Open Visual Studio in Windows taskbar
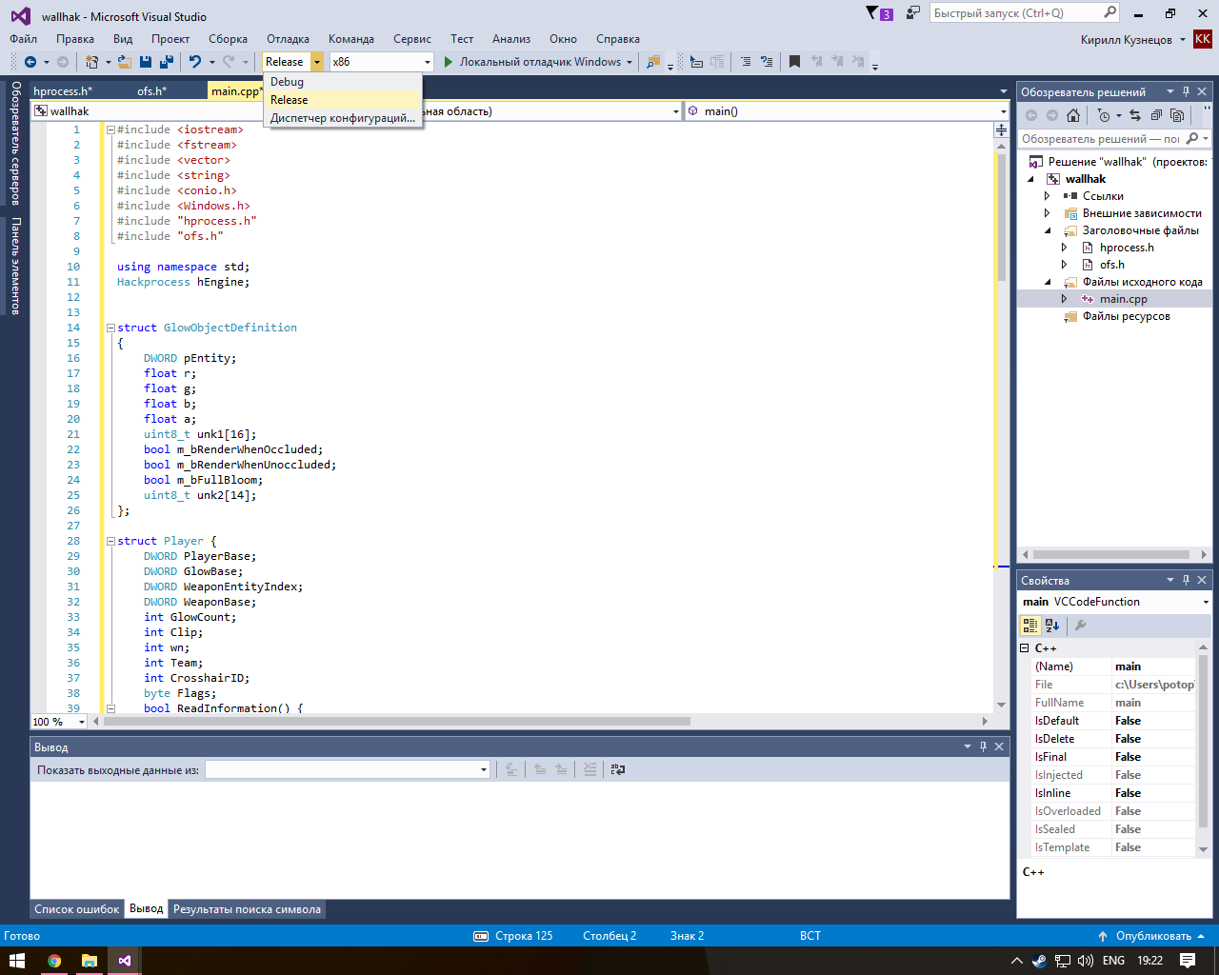Screen dimensions: 1219x975 click(x=125, y=961)
